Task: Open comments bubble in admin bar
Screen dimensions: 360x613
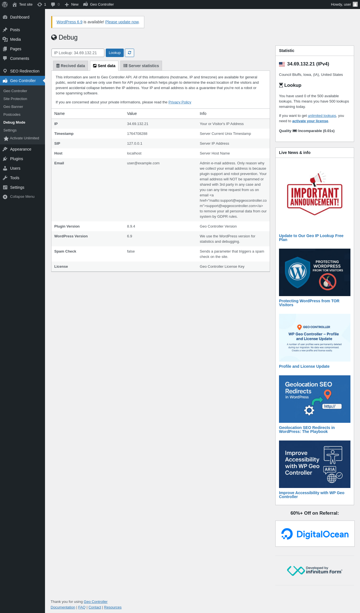Action: (55, 4)
